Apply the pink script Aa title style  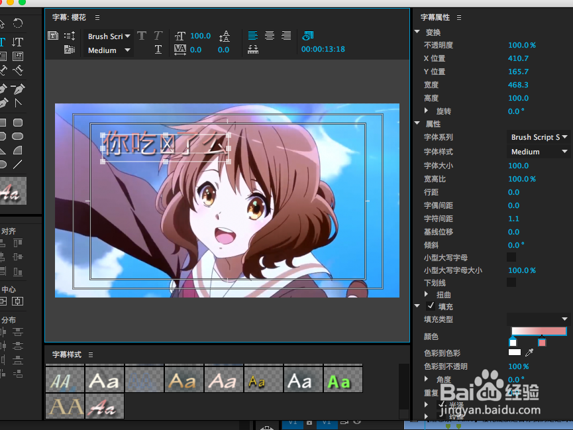[105, 406]
